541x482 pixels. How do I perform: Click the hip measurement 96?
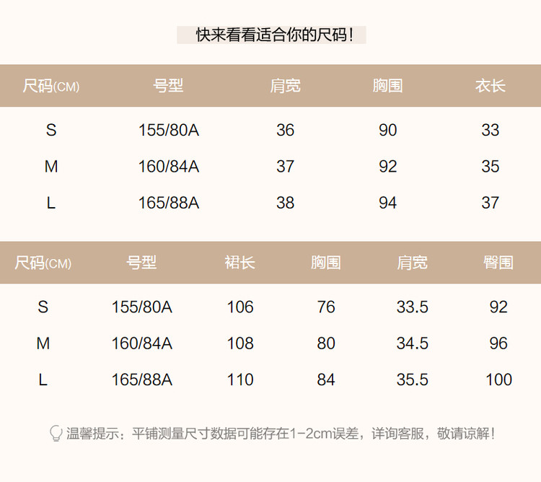(x=498, y=343)
